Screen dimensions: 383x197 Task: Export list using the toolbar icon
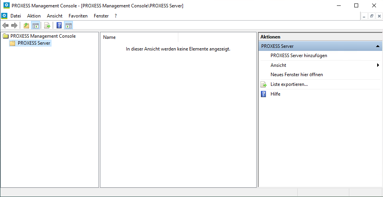(x=47, y=25)
